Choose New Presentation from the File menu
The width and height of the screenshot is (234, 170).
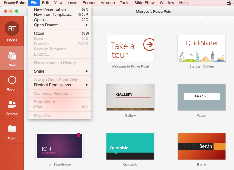[60, 9]
